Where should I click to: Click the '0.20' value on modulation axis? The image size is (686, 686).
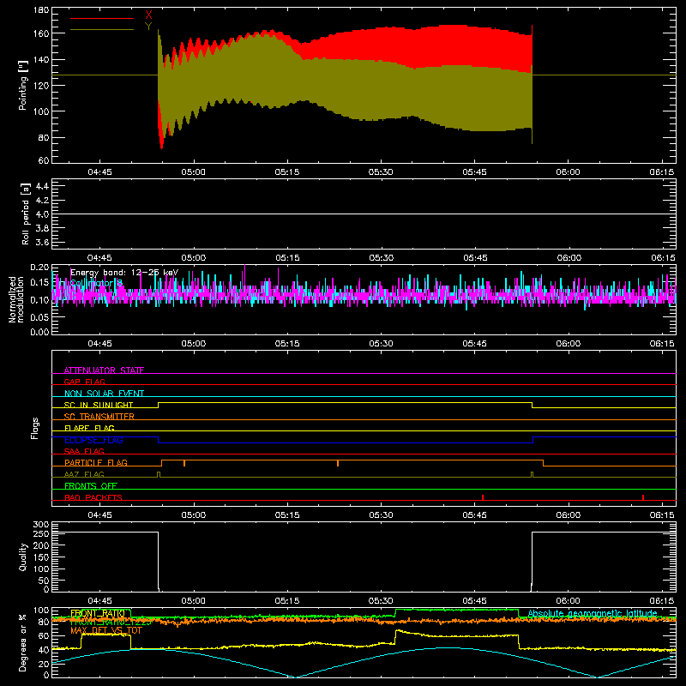pos(39,267)
